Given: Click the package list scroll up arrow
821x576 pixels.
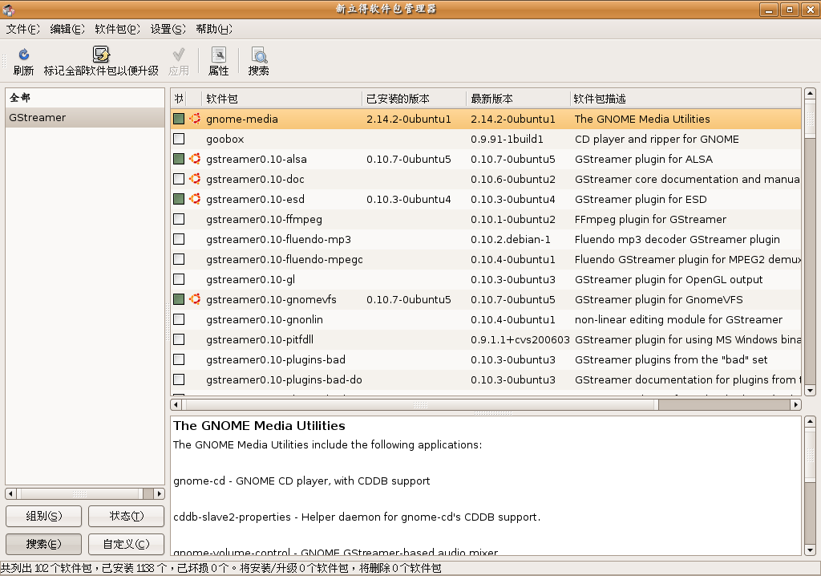Looking at the screenshot, I should (810, 93).
